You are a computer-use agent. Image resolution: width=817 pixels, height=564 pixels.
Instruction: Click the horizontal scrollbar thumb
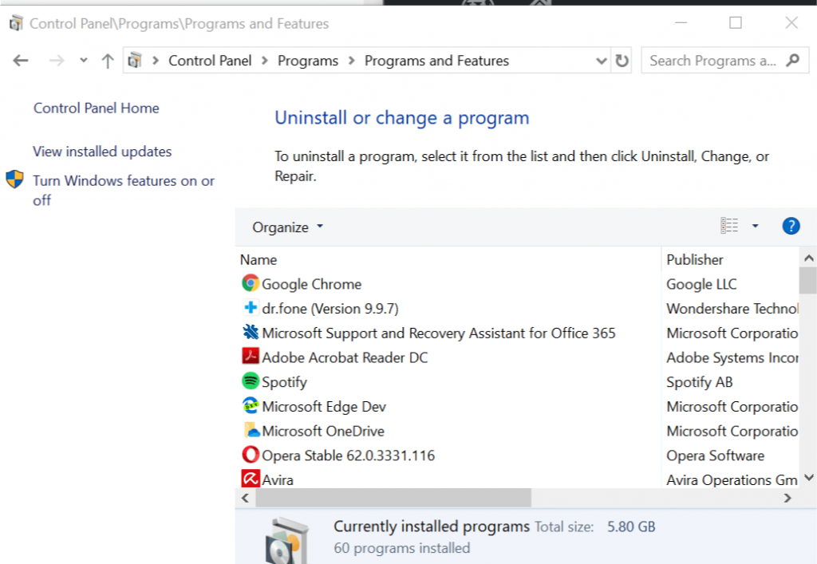pos(393,498)
